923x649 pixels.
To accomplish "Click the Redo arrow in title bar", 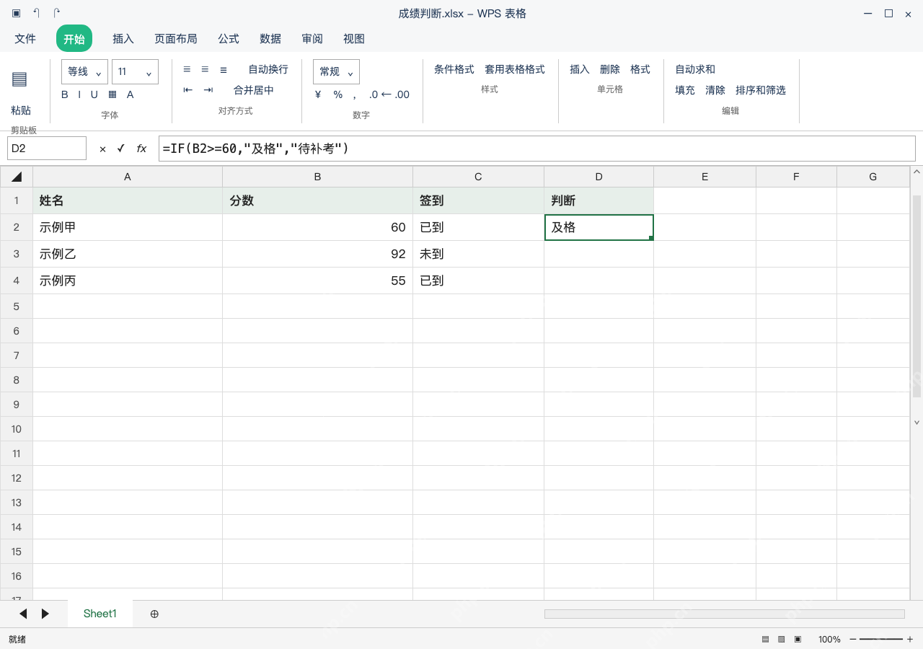I will pyautogui.click(x=56, y=13).
